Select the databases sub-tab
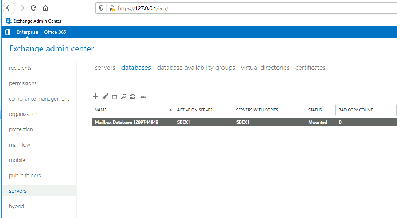This screenshot has height=218, width=397. click(x=136, y=68)
